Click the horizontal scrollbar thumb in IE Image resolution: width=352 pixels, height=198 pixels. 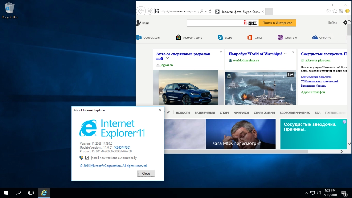point(236,152)
